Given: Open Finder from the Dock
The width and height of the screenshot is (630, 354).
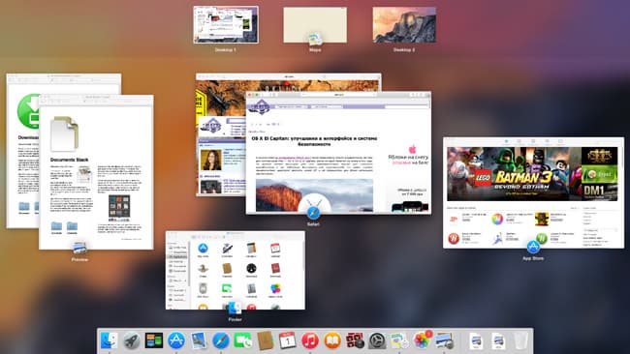Looking at the screenshot, I should pyautogui.click(x=110, y=340).
